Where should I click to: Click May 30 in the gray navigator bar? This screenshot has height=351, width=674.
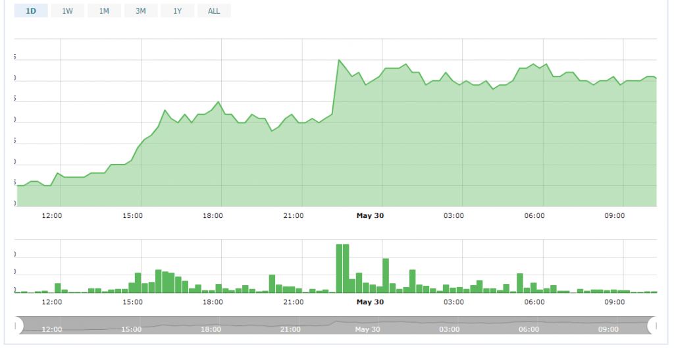[367, 329]
